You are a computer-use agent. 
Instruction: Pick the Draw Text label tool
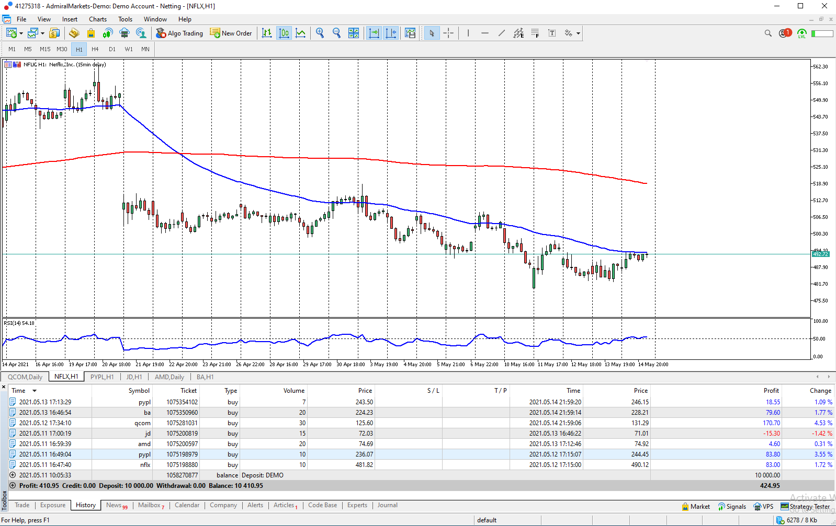click(x=552, y=33)
